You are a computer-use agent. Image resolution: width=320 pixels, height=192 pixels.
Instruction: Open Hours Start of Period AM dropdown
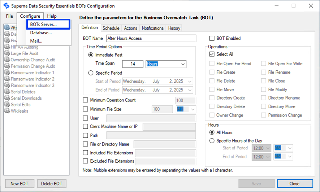click(x=284, y=148)
